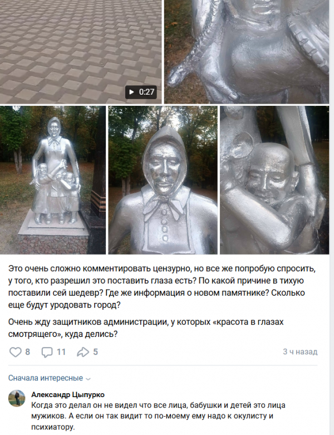Click the post text starting with Это очень сложно
Image resolution: width=334 pixels, height=435 pixels.
[x=162, y=287]
